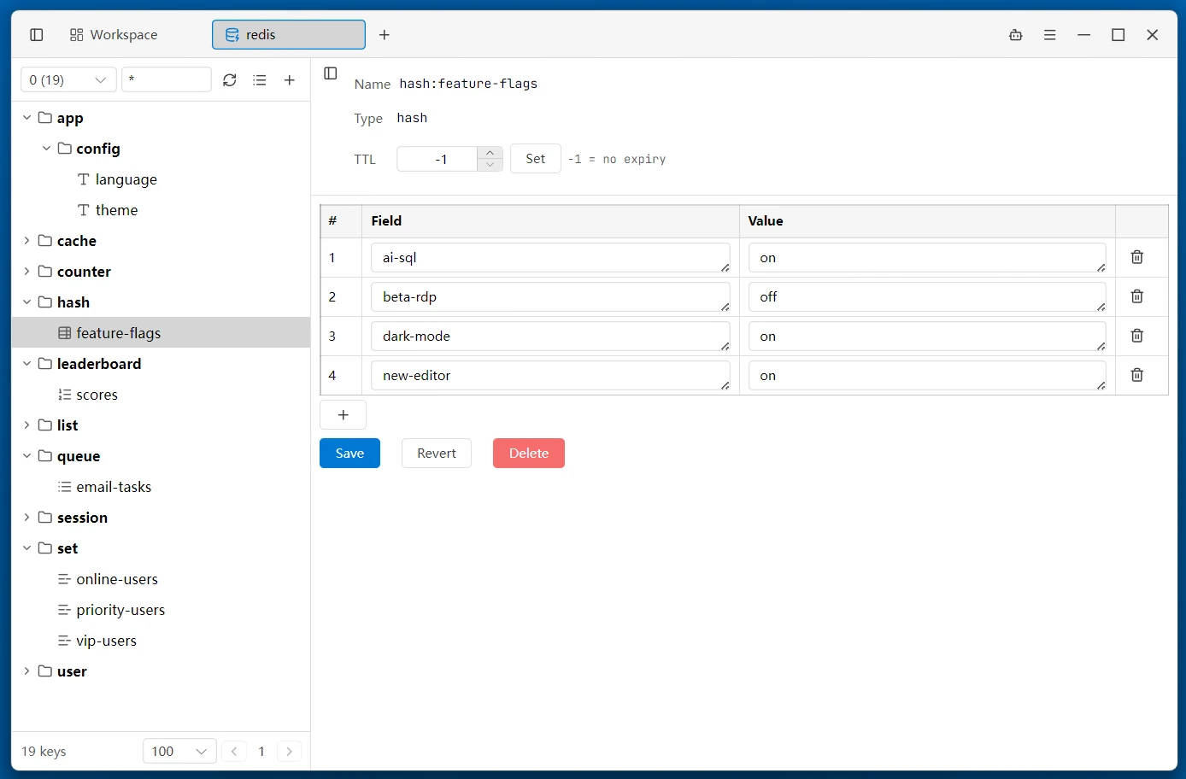Edit the dark-mode field name

[x=550, y=337]
